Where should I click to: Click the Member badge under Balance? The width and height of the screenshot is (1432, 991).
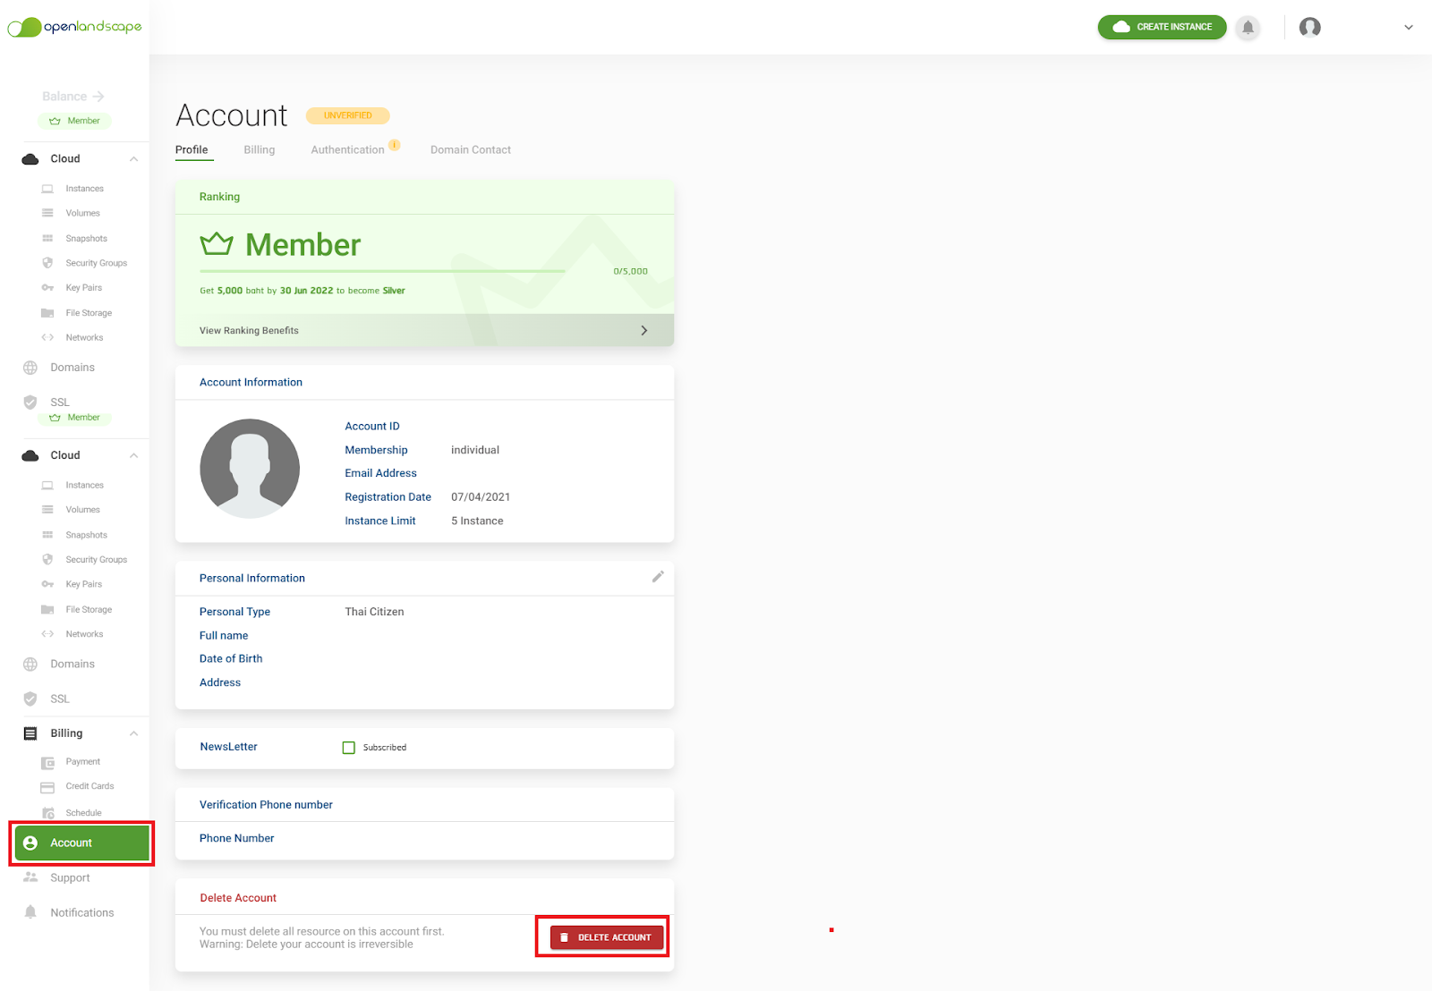pyautogui.click(x=74, y=121)
